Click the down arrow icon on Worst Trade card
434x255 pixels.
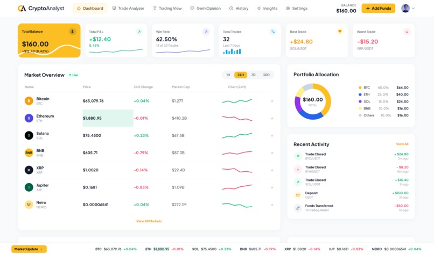point(407,32)
